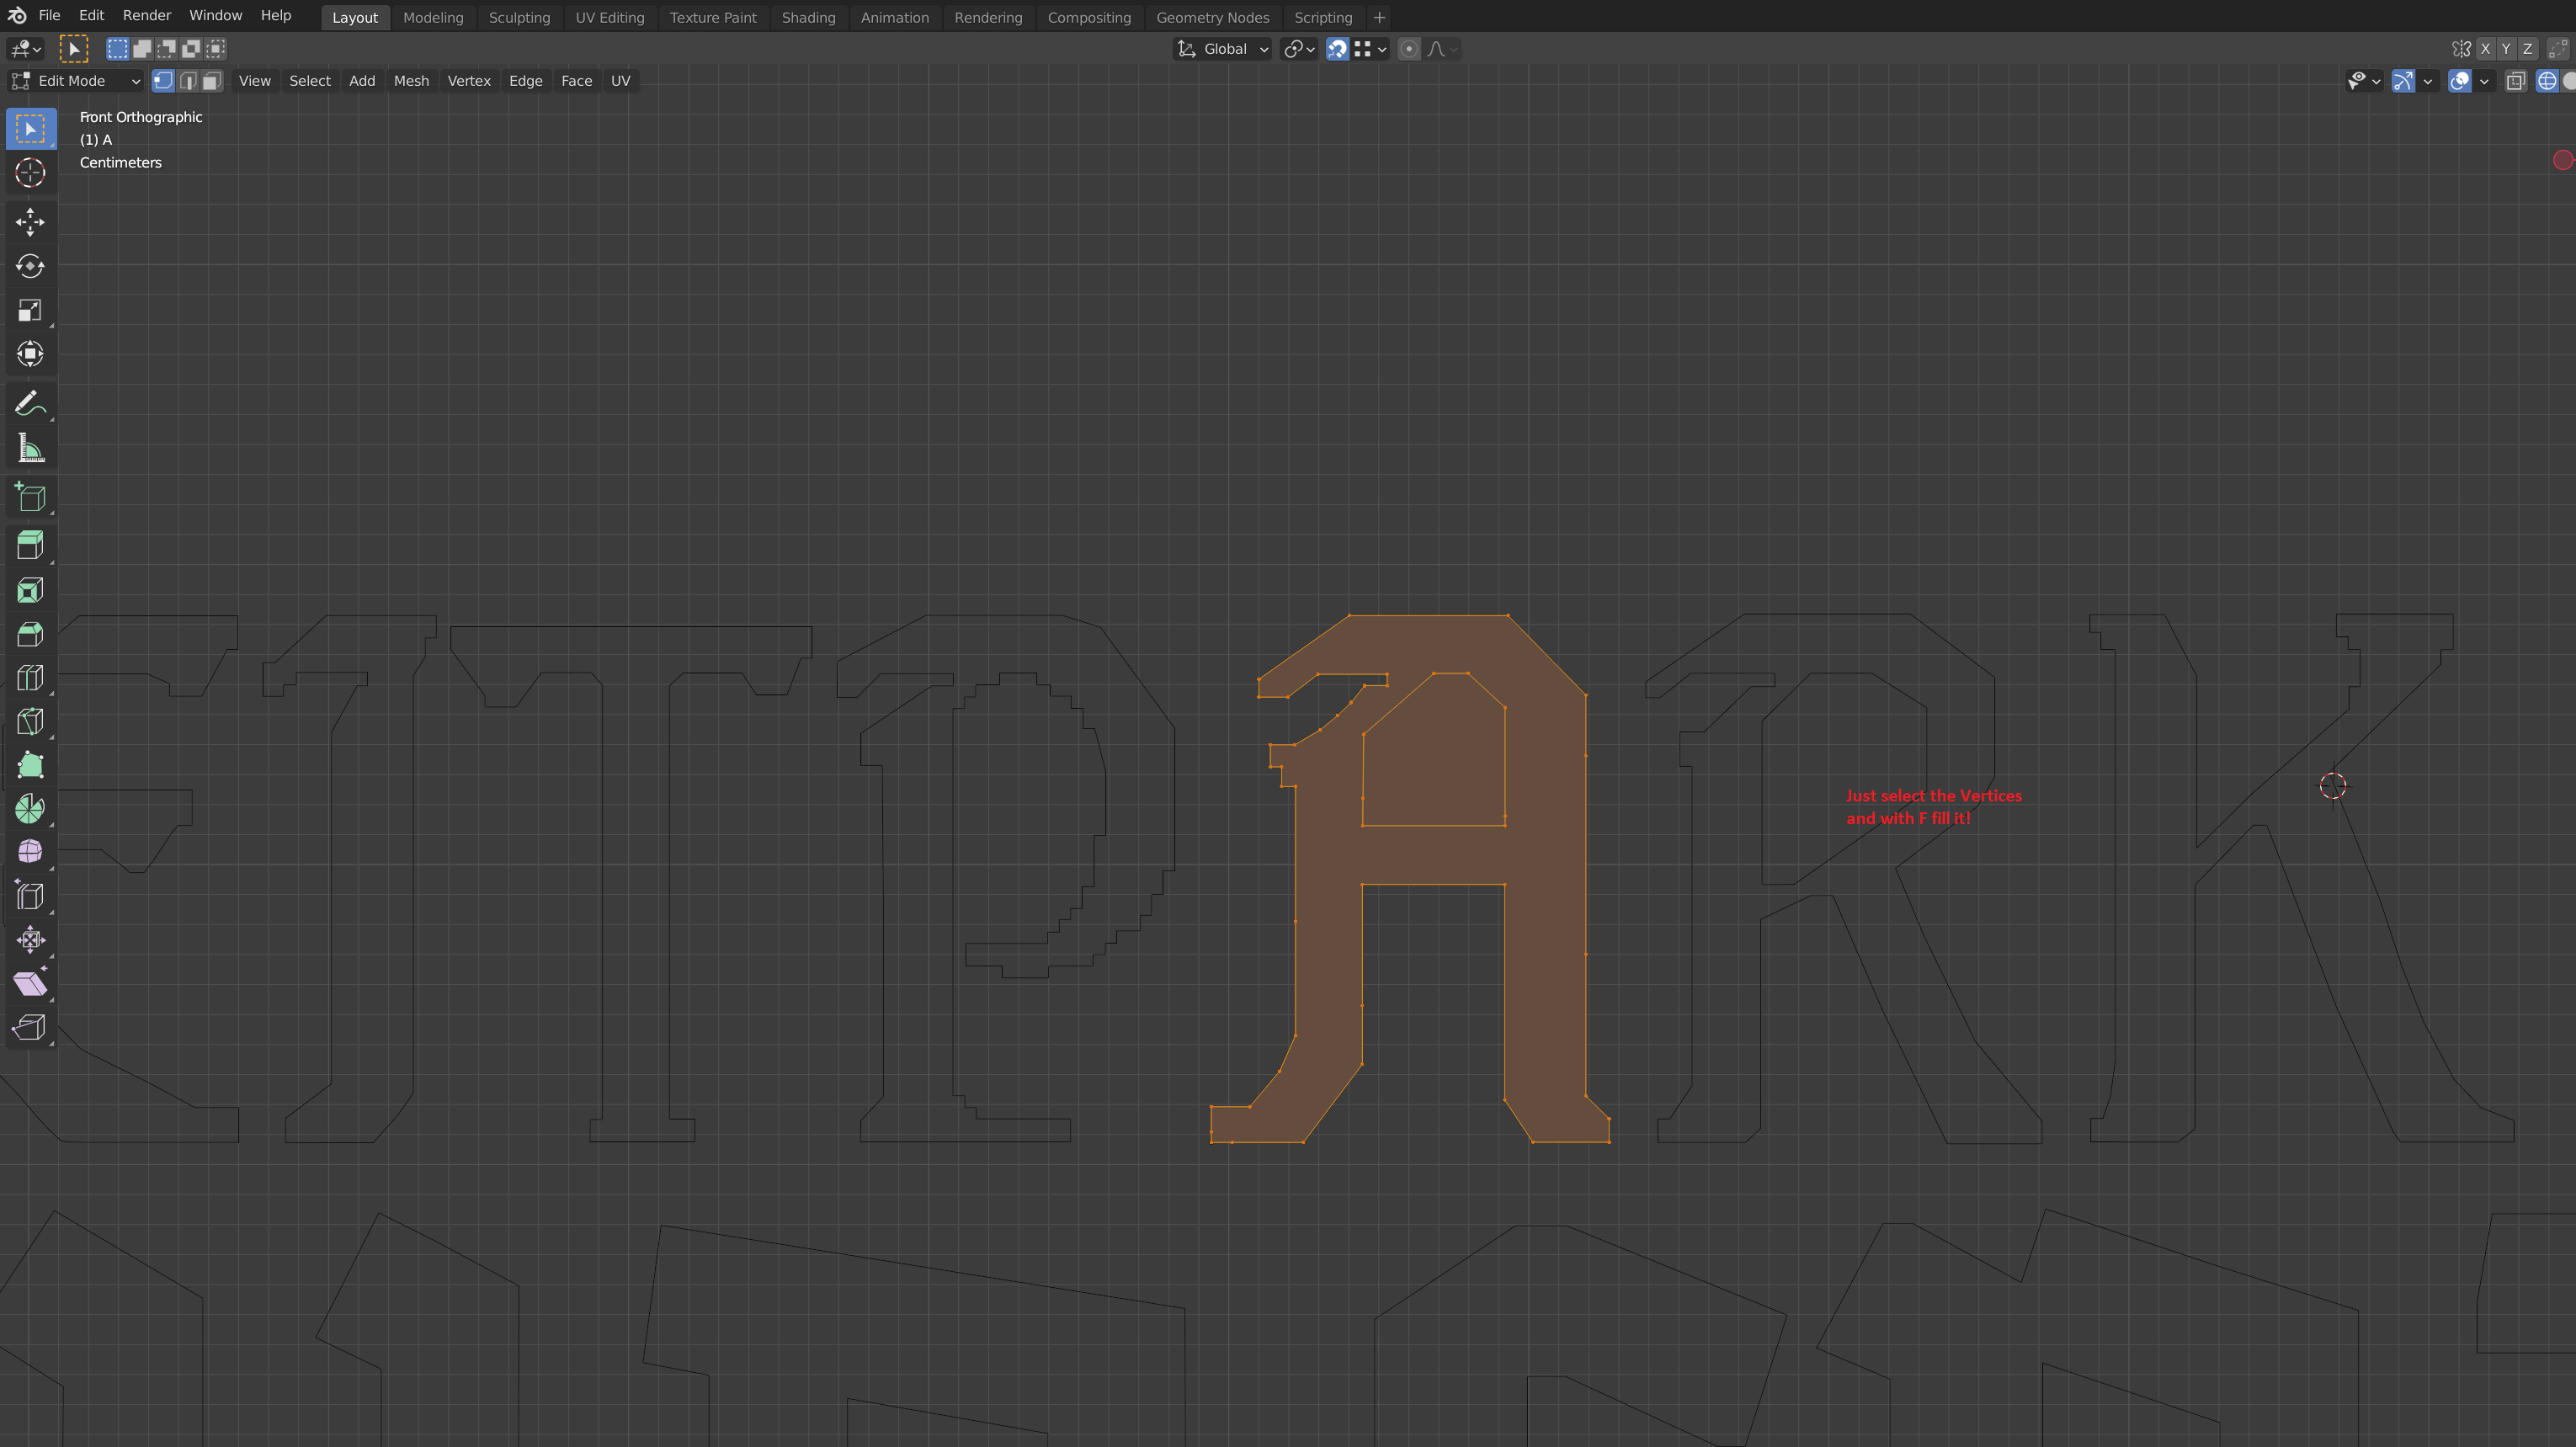
Task: Toggle proportional editing
Action: [x=1409, y=49]
